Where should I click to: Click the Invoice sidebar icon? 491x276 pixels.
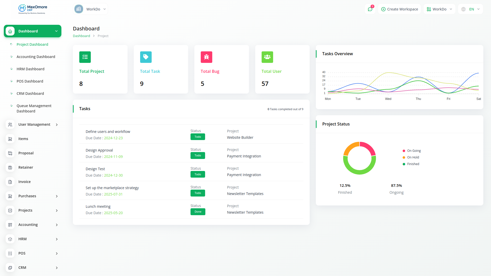(10, 182)
